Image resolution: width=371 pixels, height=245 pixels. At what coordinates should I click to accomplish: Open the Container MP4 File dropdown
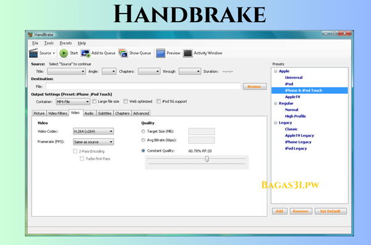(x=73, y=102)
